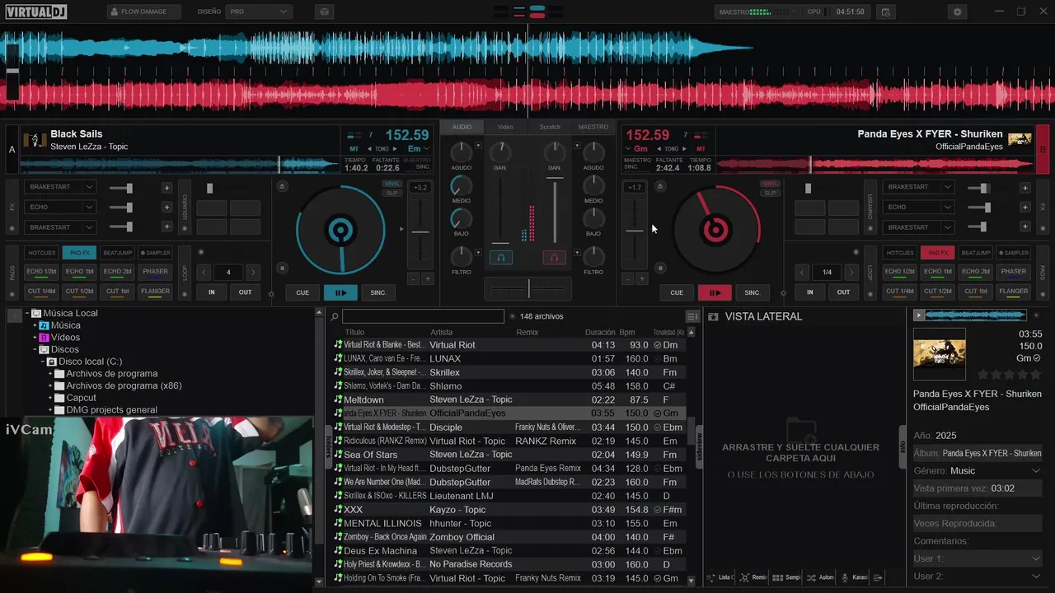Toggle PHASER pad effect on deck A
Image resolution: width=1055 pixels, height=593 pixels.
coord(155,272)
